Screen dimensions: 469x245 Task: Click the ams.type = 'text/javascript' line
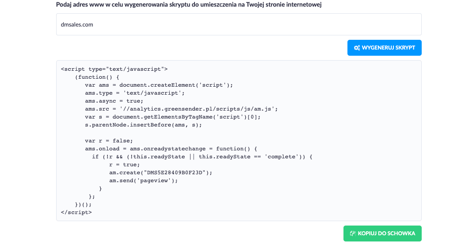point(134,93)
